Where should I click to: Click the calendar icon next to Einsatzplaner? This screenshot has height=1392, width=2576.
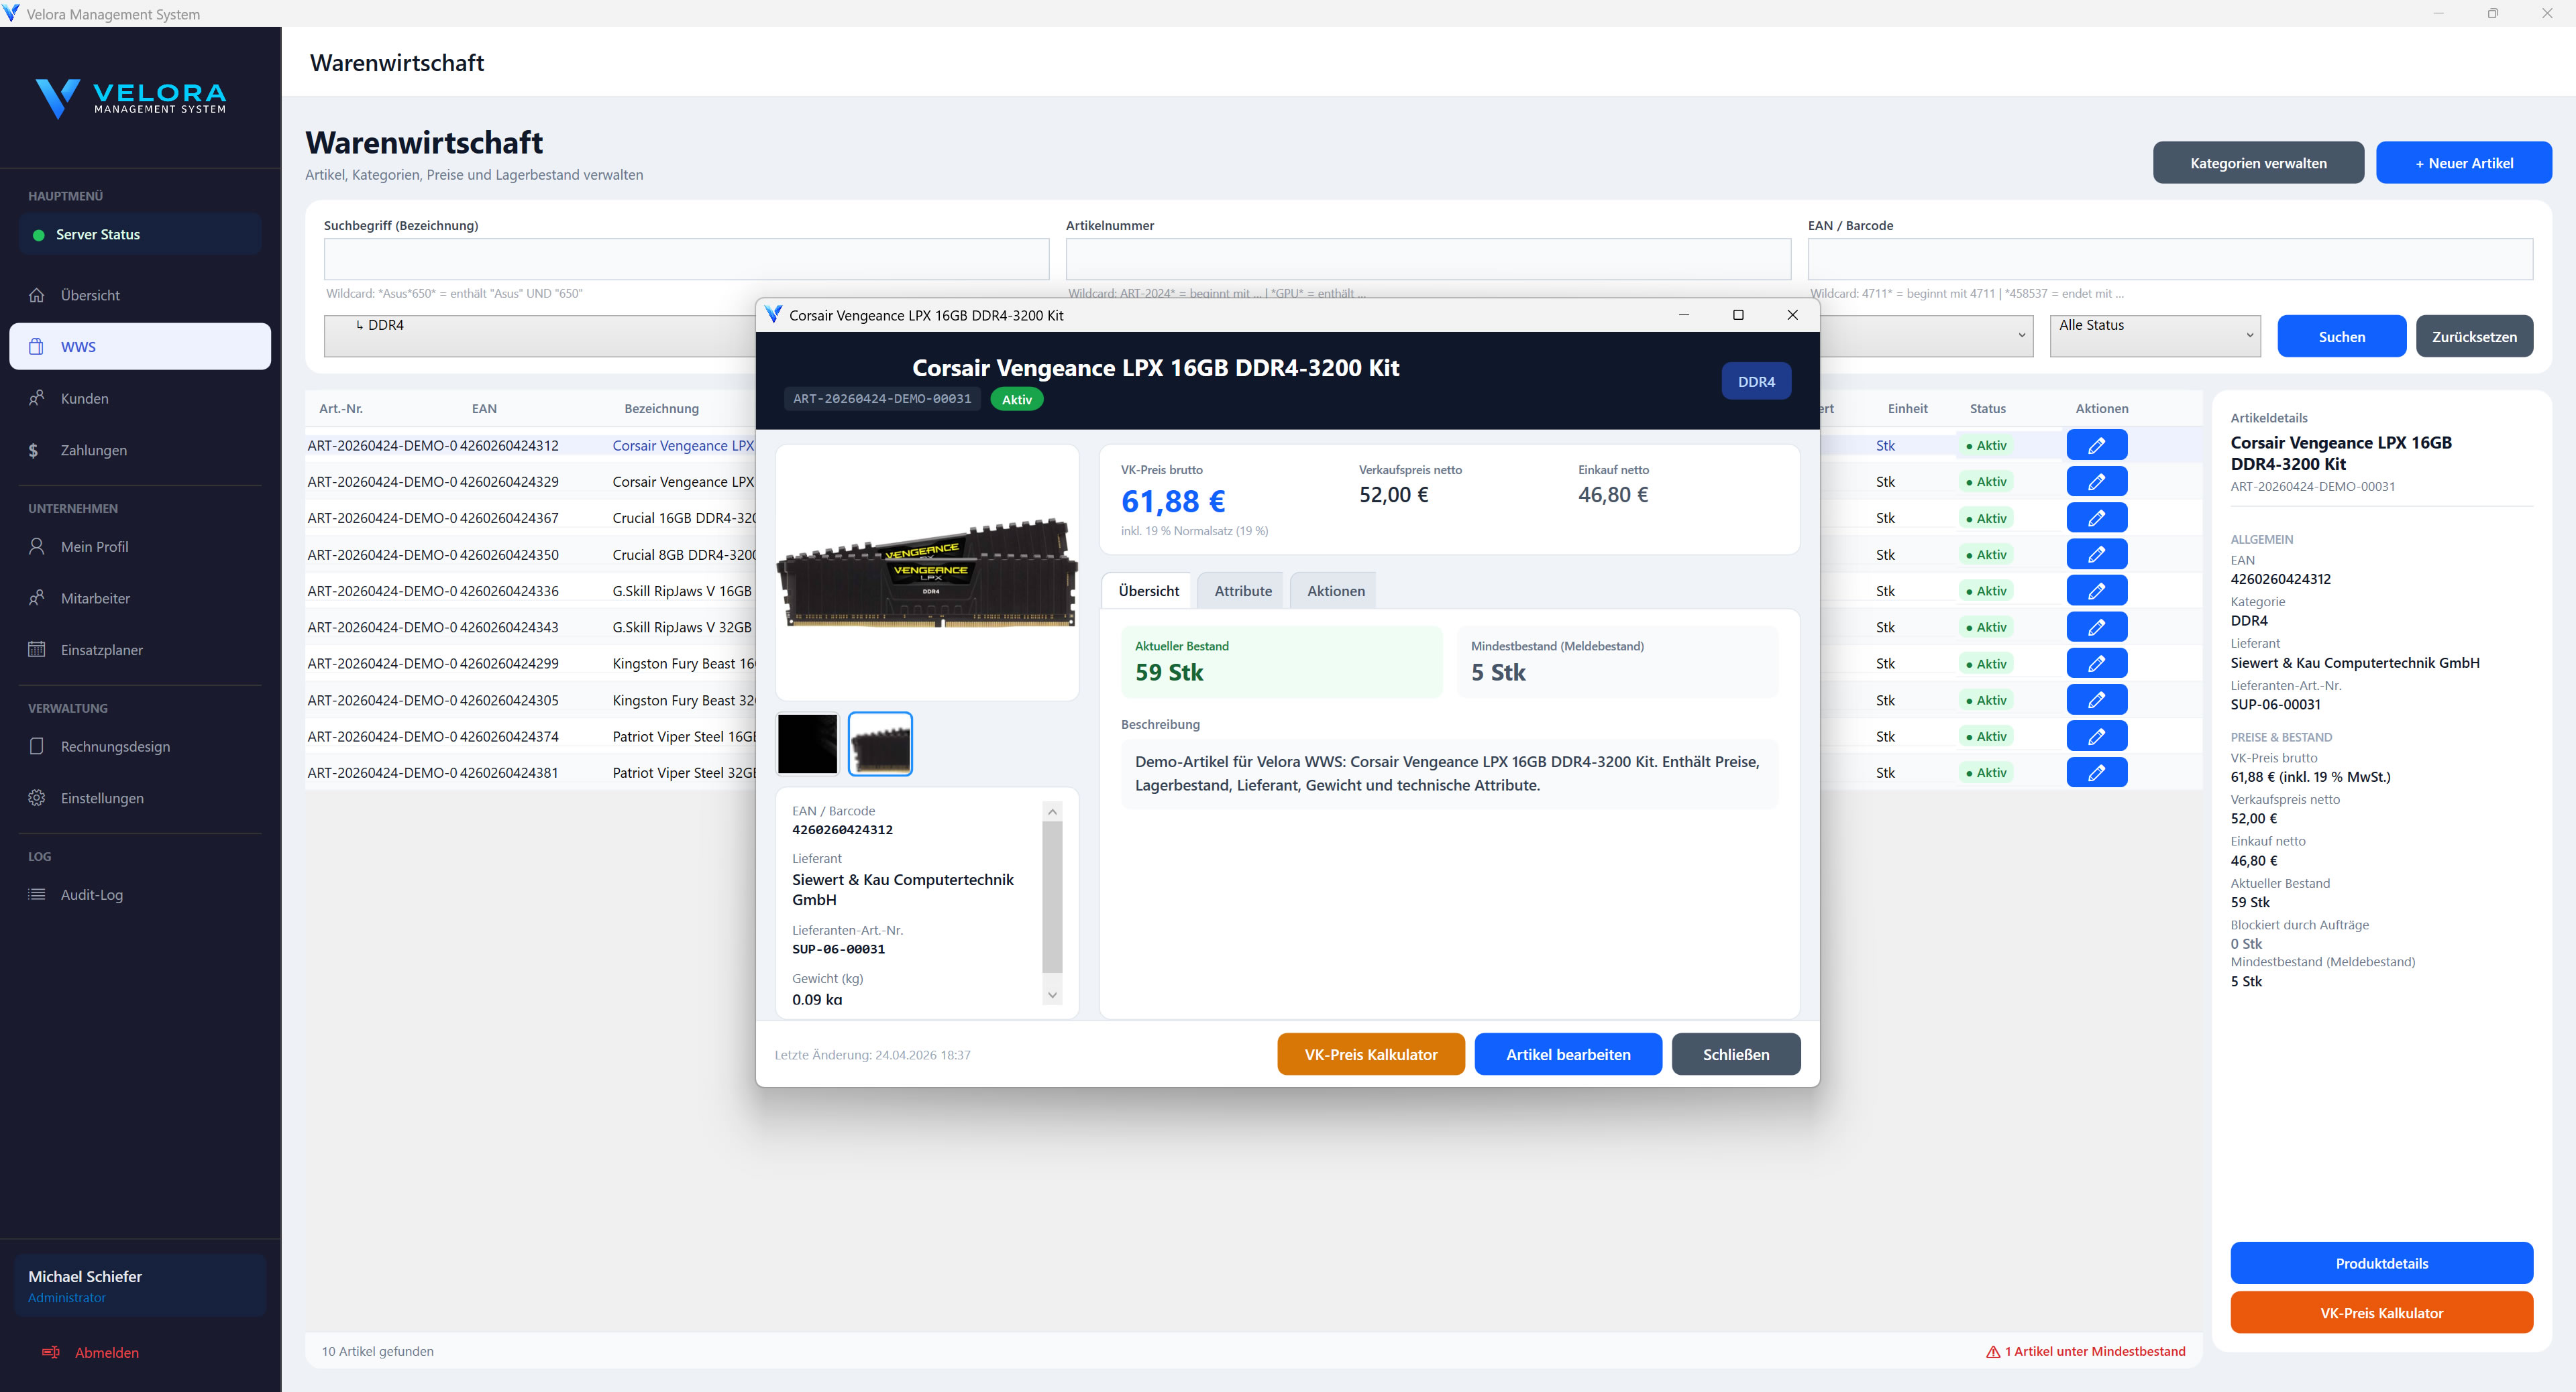click(37, 650)
